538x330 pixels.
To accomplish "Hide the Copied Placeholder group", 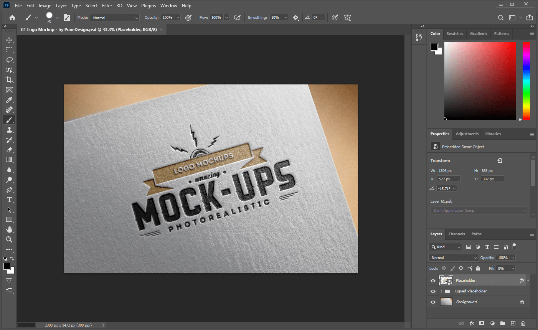I will (433, 291).
